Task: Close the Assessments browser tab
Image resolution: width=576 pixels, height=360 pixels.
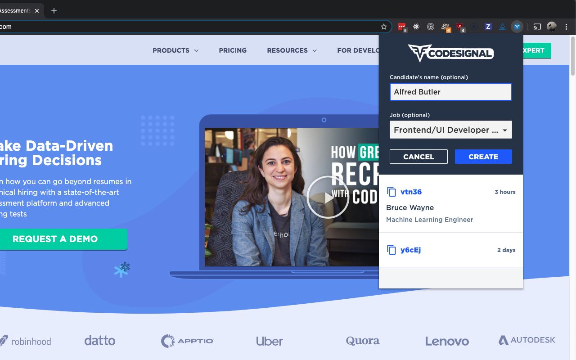Action: [37, 11]
